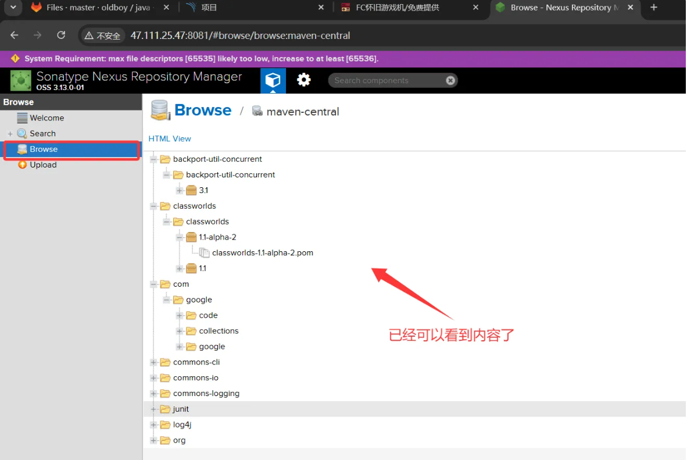Open the Browse cube icon in header
Screen dimensions: 687x460
(273, 80)
